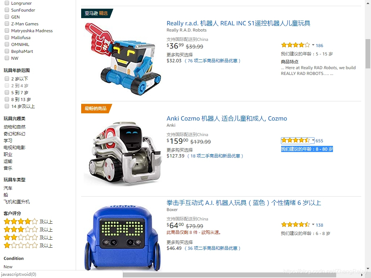This screenshot has height=278, width=371.
Task: Click the vertical scrollbar thumb
Action: coord(368,54)
